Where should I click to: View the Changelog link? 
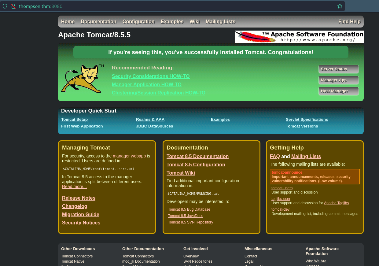pyautogui.click(x=75, y=206)
